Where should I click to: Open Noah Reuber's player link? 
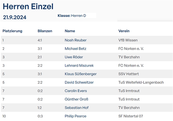[x=75, y=40]
